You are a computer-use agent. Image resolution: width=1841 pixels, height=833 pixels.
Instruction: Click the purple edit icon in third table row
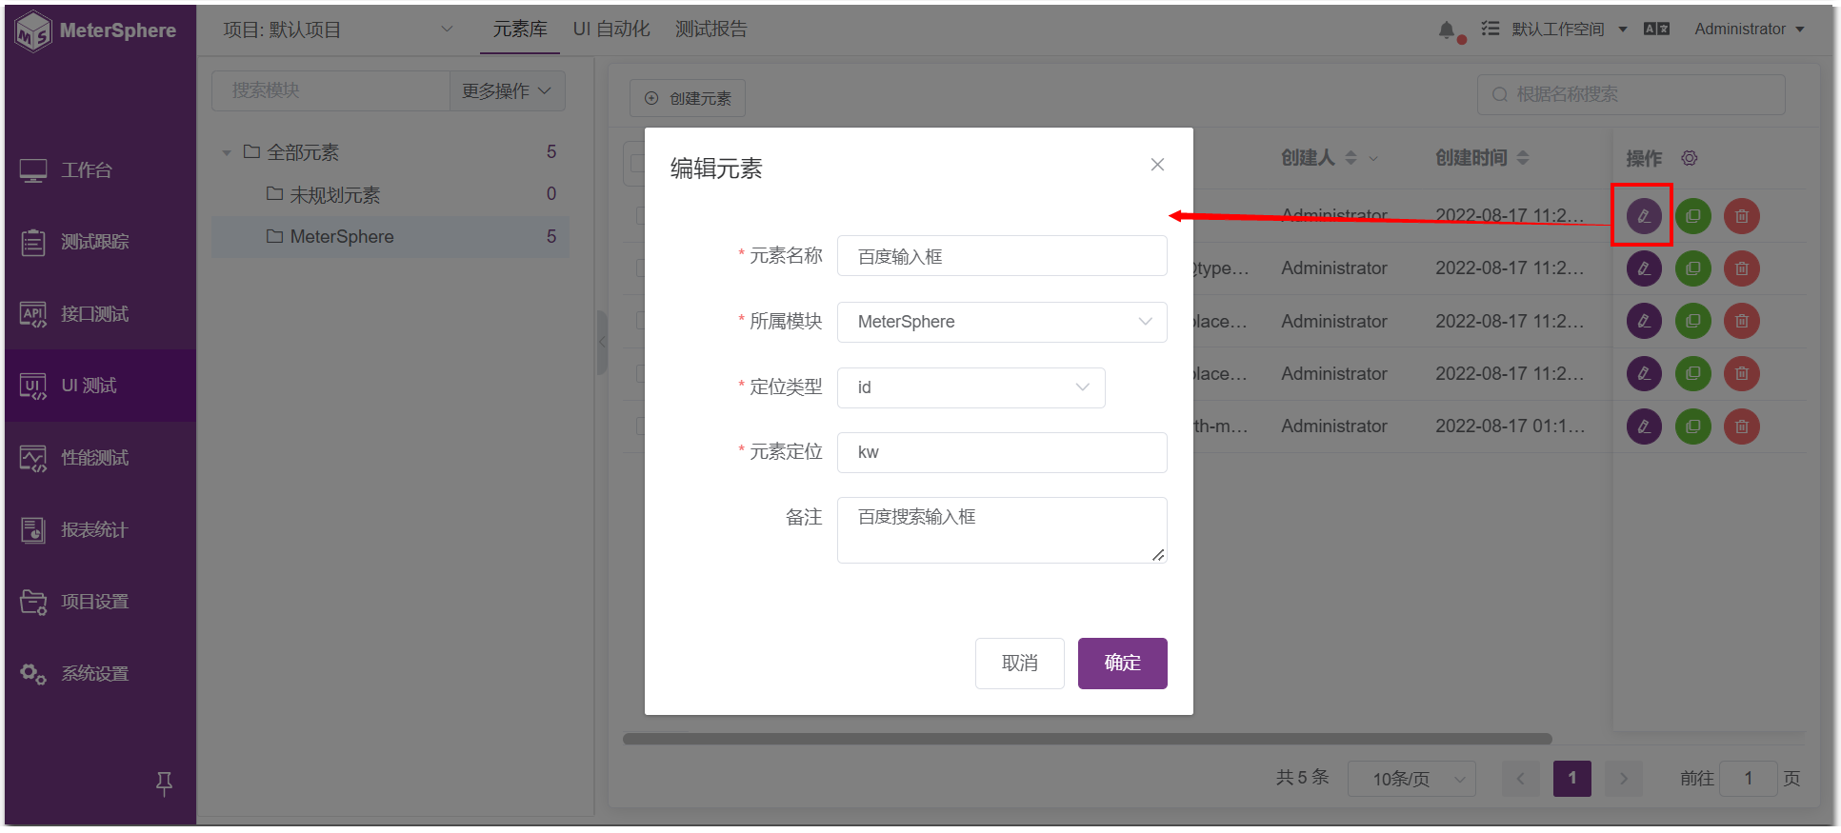pyautogui.click(x=1644, y=321)
